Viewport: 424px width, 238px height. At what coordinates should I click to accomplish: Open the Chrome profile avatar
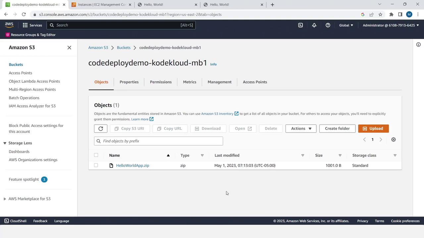tap(409, 15)
